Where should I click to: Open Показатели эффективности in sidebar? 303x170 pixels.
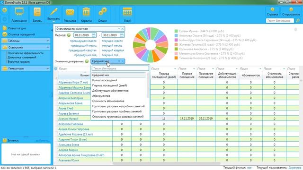tap(26, 53)
